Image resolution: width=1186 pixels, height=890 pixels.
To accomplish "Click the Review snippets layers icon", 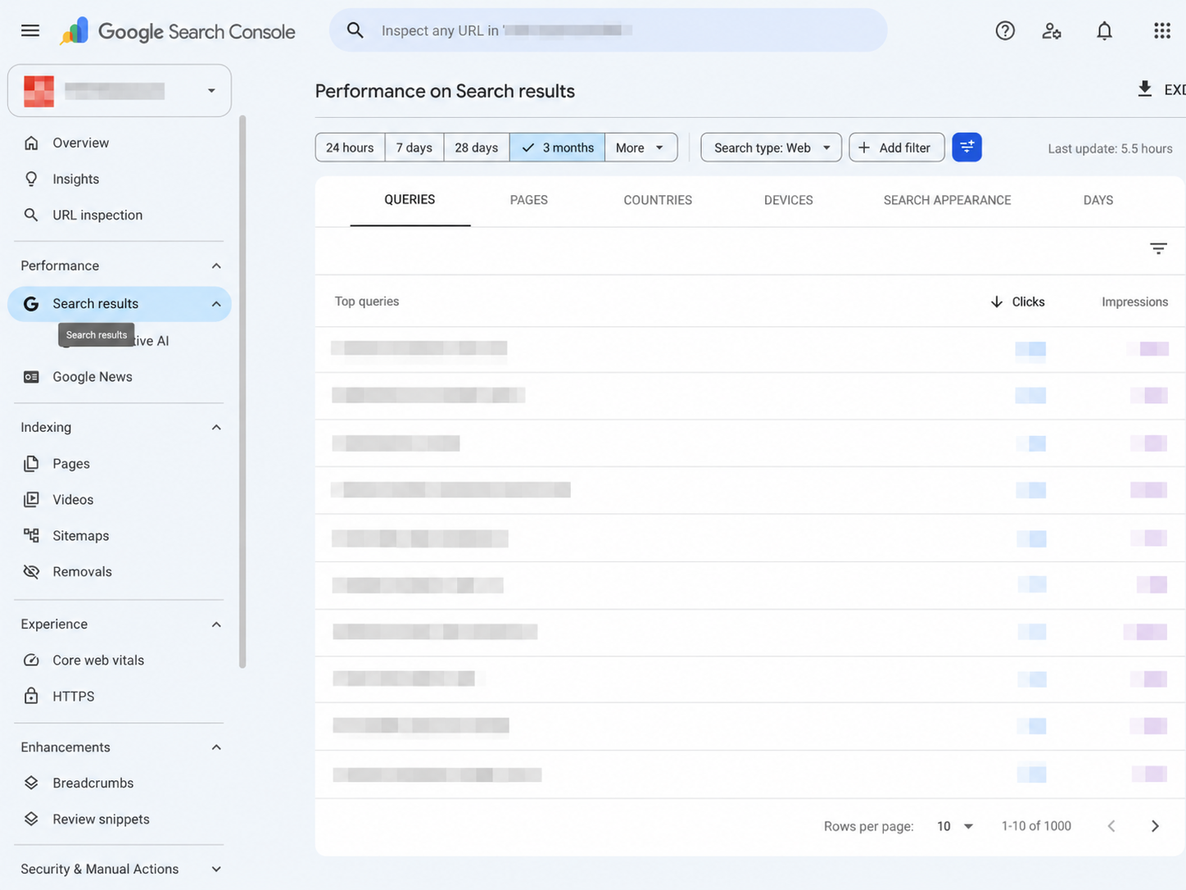I will point(31,819).
